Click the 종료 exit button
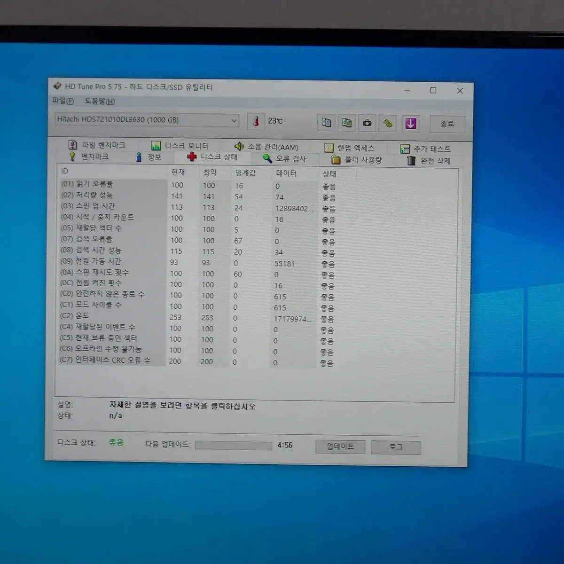This screenshot has height=564, width=564. pos(447,124)
